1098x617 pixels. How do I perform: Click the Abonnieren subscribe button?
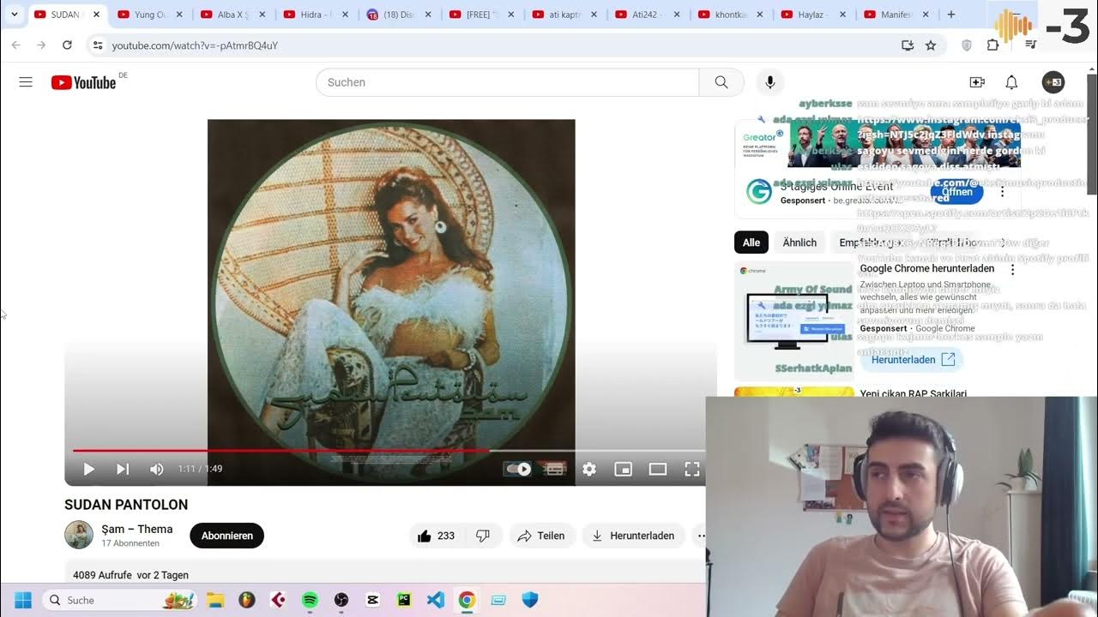227,536
